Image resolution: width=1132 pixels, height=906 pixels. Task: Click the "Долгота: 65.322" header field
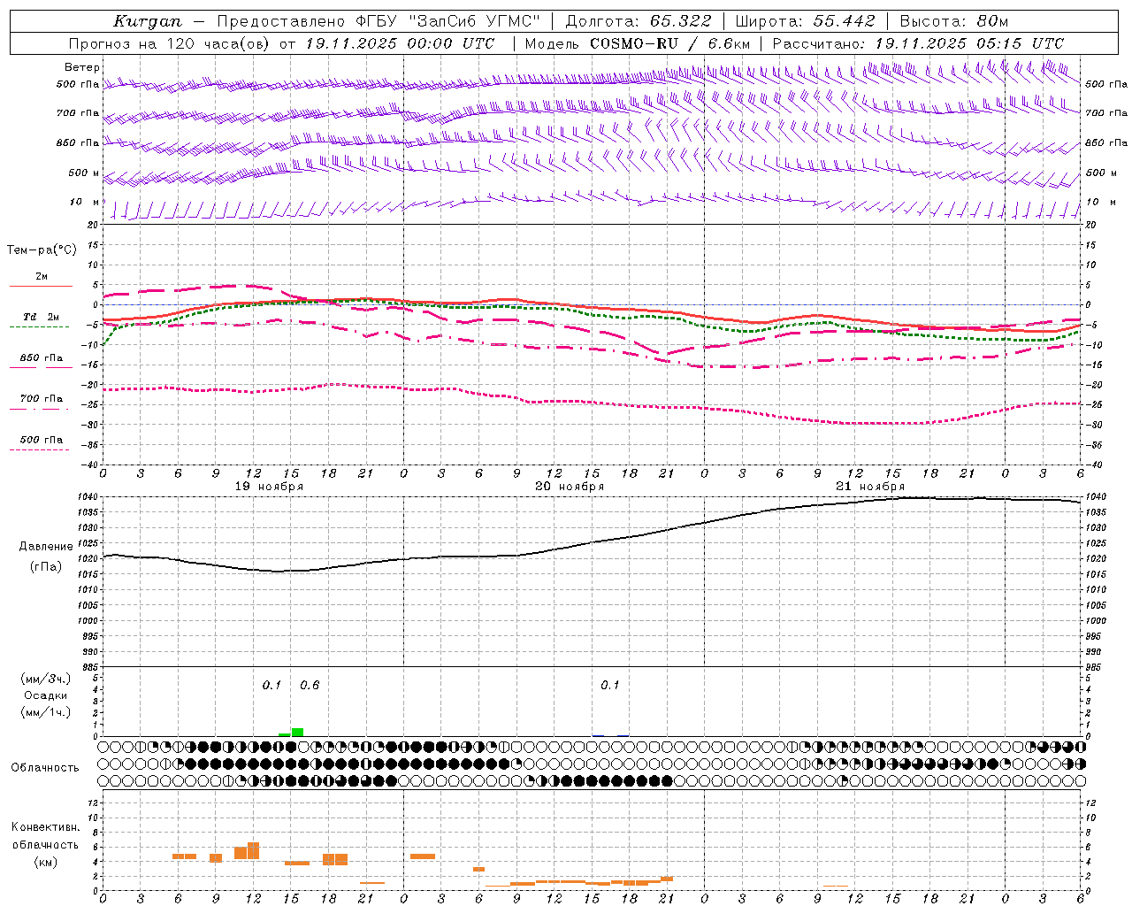coord(638,21)
